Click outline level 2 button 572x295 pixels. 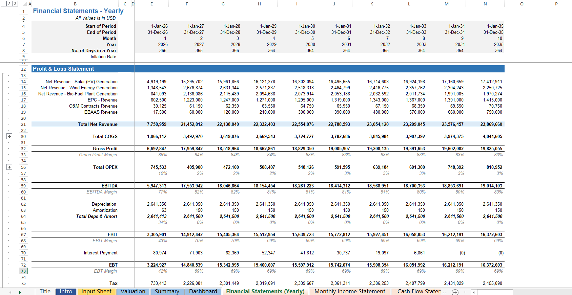pyautogui.click(x=9, y=4)
